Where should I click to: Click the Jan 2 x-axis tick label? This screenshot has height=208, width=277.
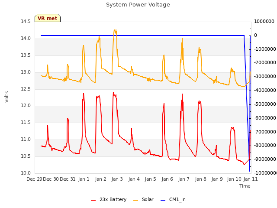tap(100, 179)
